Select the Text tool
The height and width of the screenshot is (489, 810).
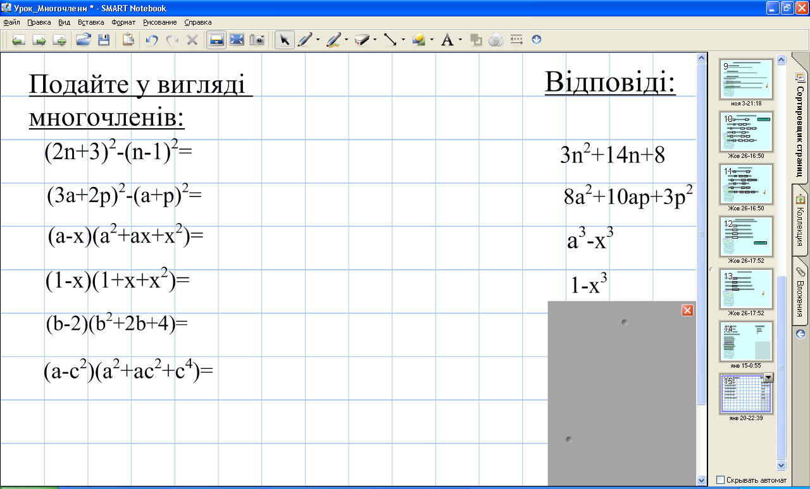click(x=447, y=40)
